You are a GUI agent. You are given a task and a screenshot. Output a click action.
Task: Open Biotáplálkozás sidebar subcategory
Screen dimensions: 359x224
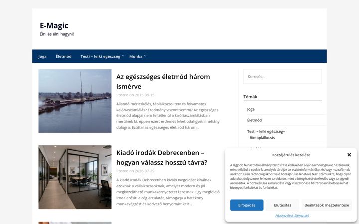click(x=262, y=138)
